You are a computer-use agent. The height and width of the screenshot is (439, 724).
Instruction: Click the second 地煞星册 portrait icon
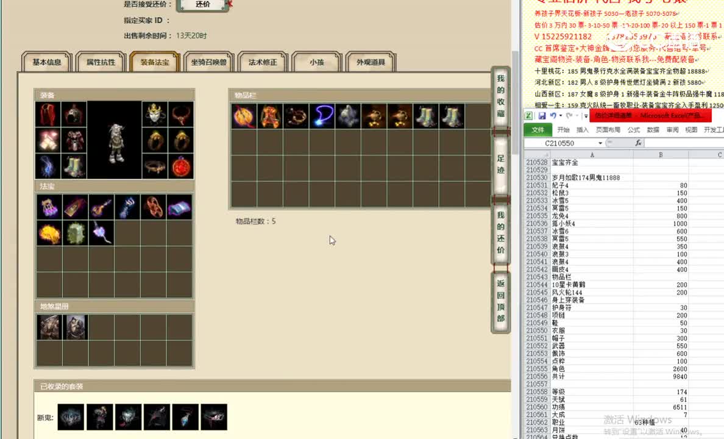click(75, 327)
